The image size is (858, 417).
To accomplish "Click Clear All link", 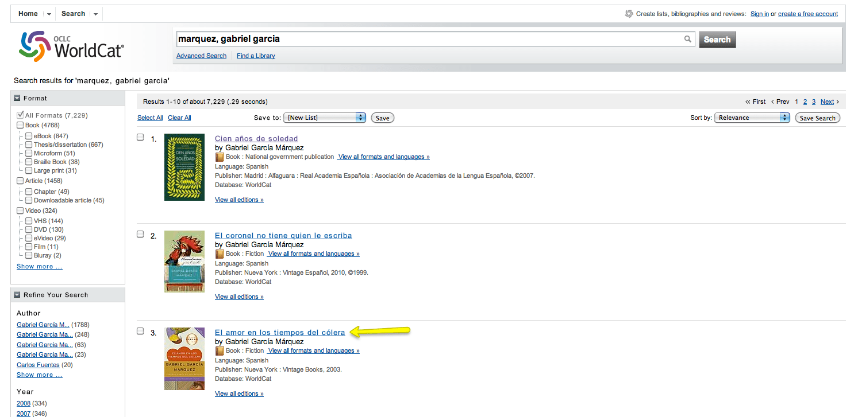I will tap(179, 118).
